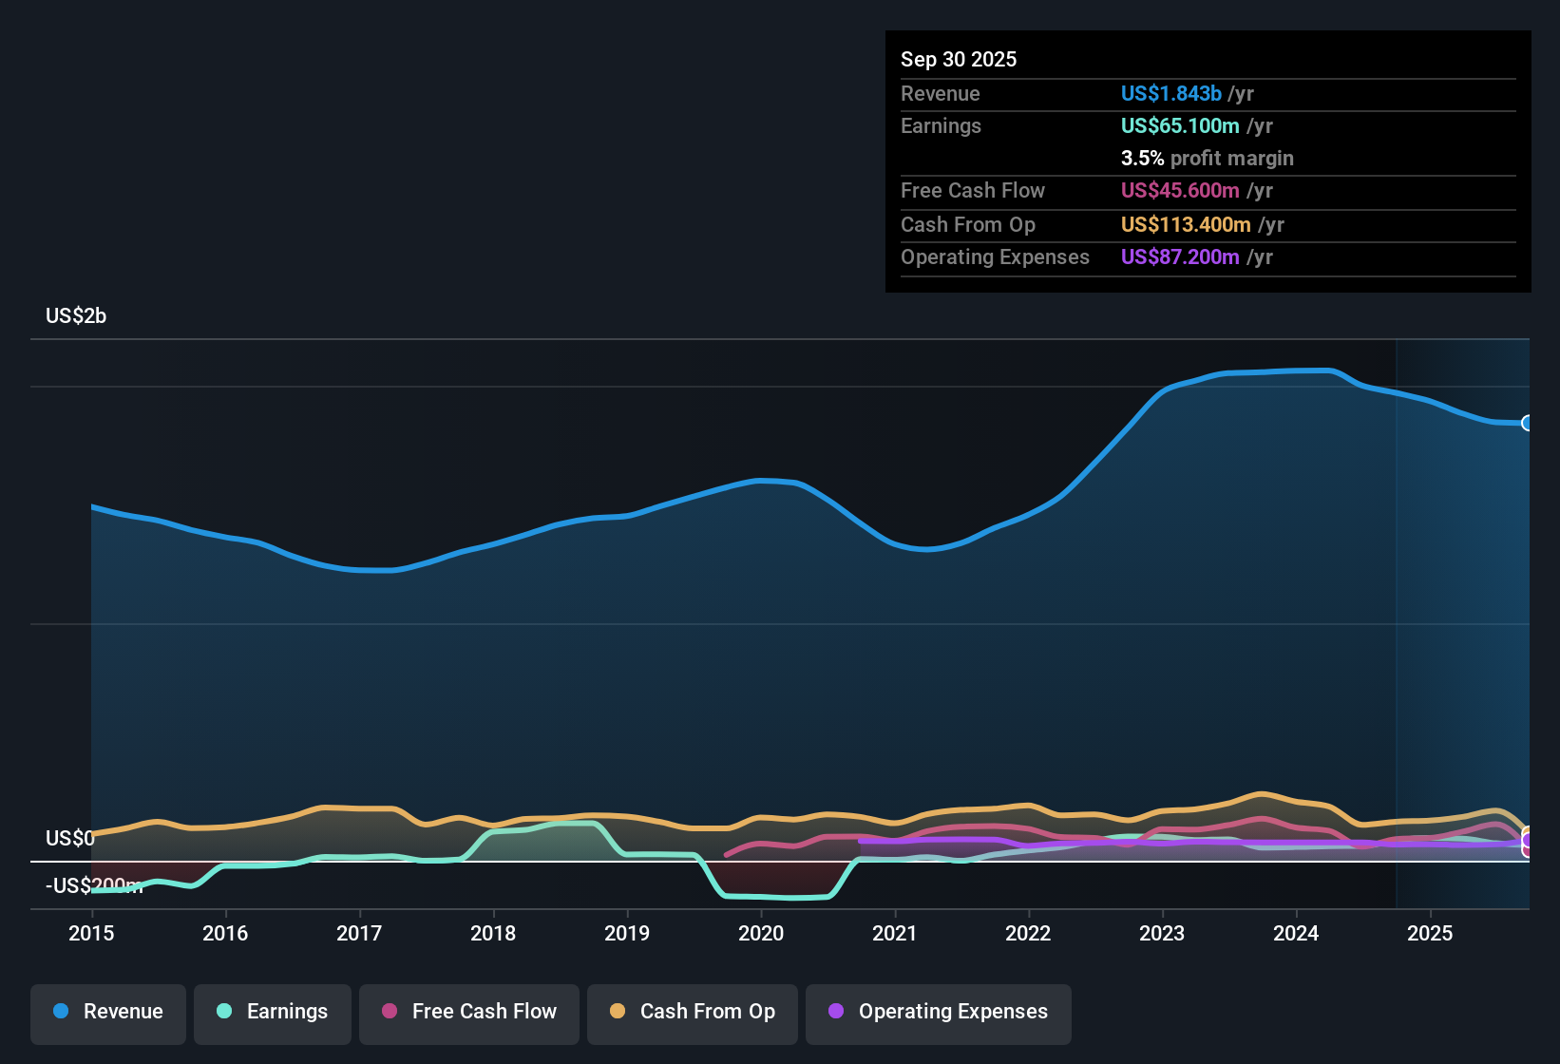Click the US$2b axis gridline label

[x=76, y=315]
